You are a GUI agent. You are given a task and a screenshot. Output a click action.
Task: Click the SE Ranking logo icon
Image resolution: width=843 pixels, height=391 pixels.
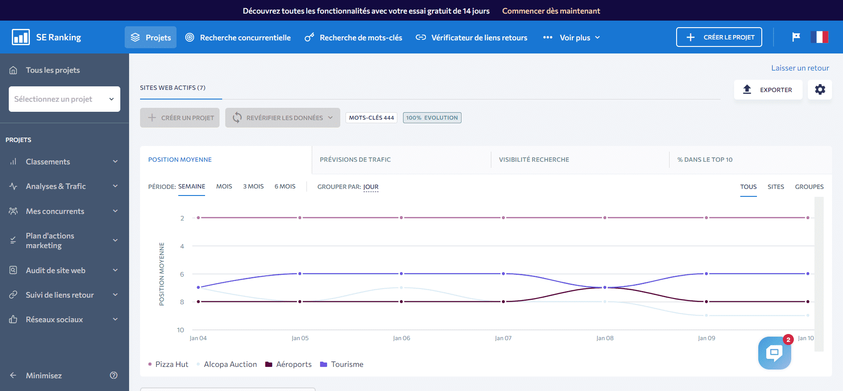(x=21, y=37)
